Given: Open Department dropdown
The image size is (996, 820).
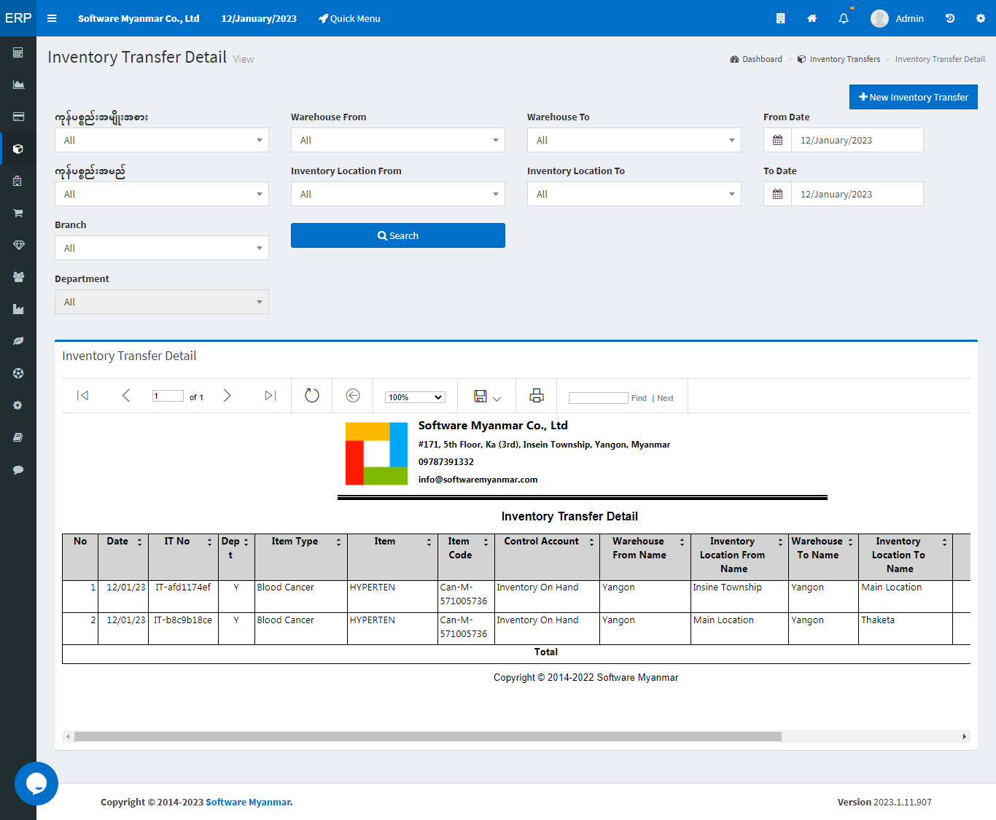Looking at the screenshot, I should tap(162, 302).
